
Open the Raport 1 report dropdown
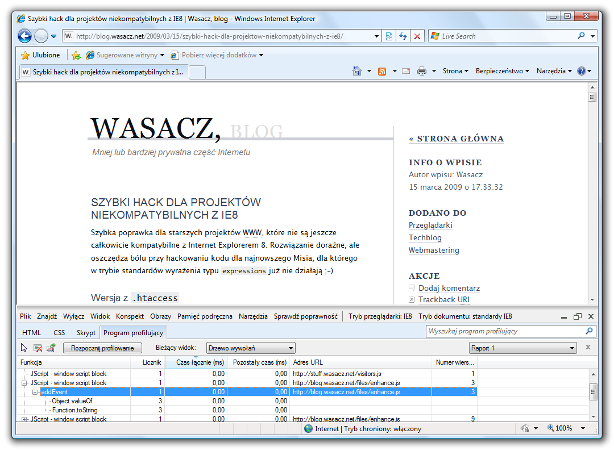click(523, 348)
